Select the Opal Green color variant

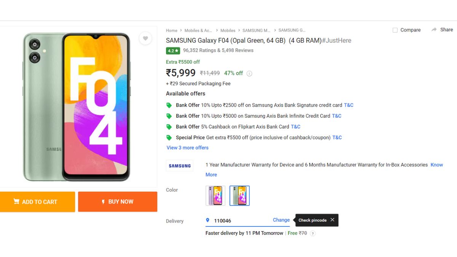click(x=240, y=196)
